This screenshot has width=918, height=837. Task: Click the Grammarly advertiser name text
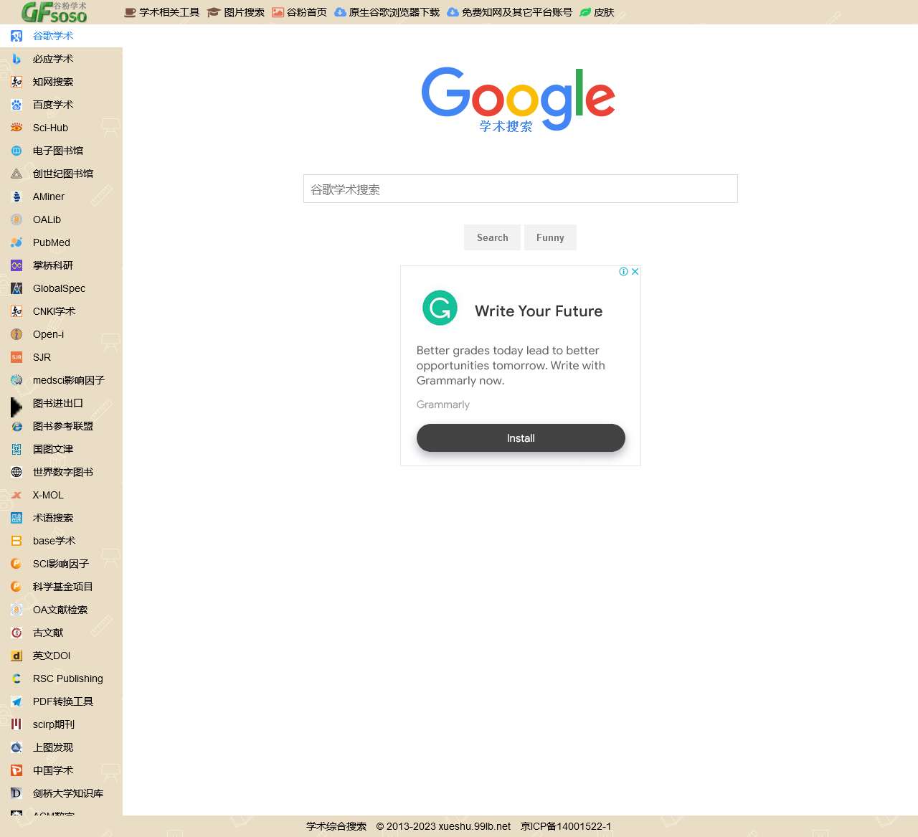[x=443, y=405]
